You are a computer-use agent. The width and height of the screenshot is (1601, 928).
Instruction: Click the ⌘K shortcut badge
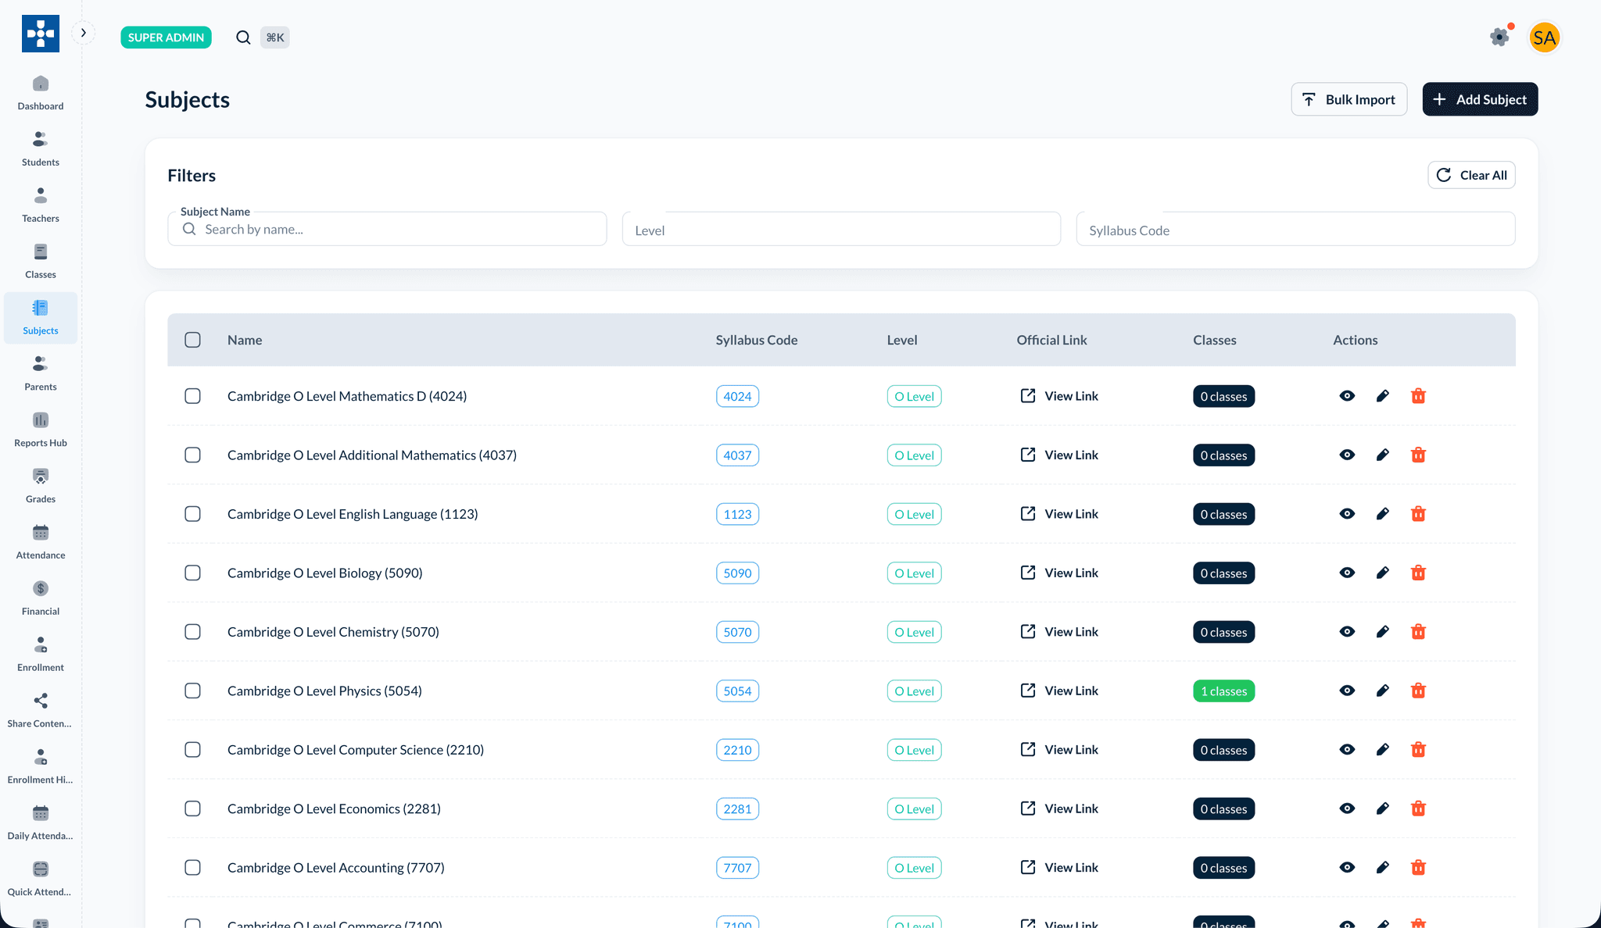pyautogui.click(x=274, y=37)
